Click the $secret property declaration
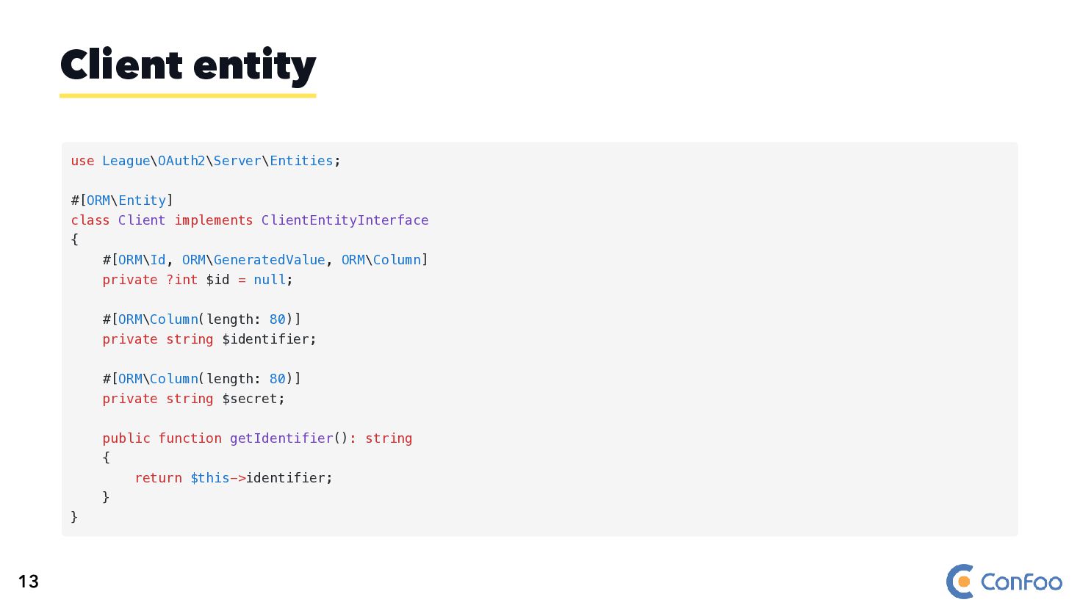The height and width of the screenshot is (608, 1080). [252, 399]
